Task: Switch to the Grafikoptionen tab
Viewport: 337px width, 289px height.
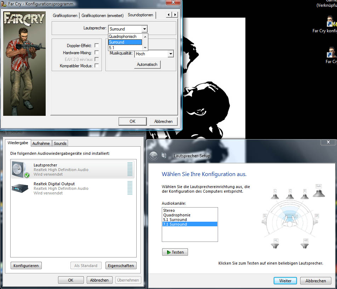Action: pyautogui.click(x=65, y=16)
